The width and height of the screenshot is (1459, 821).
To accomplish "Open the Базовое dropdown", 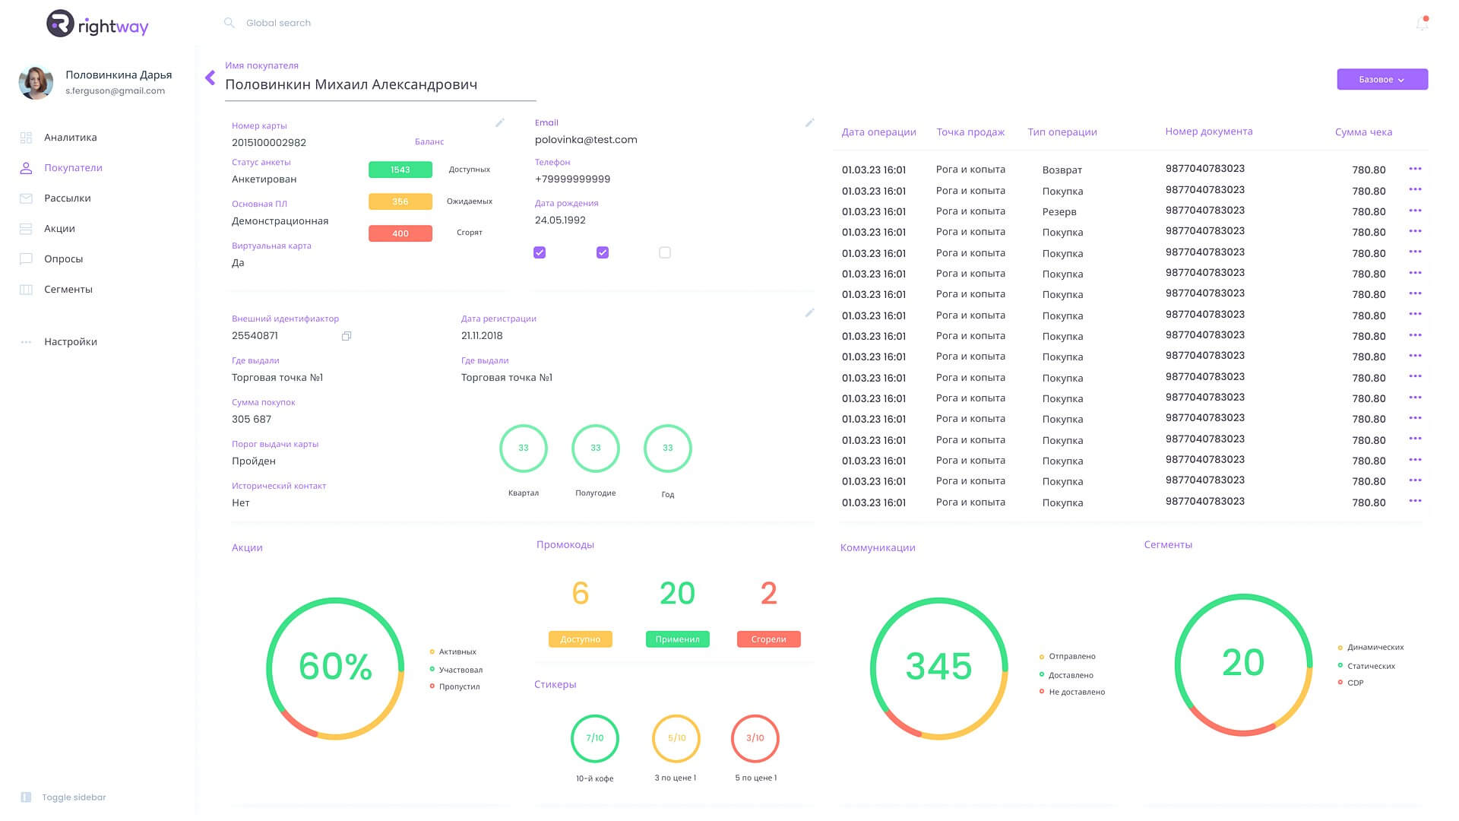I will tap(1381, 79).
